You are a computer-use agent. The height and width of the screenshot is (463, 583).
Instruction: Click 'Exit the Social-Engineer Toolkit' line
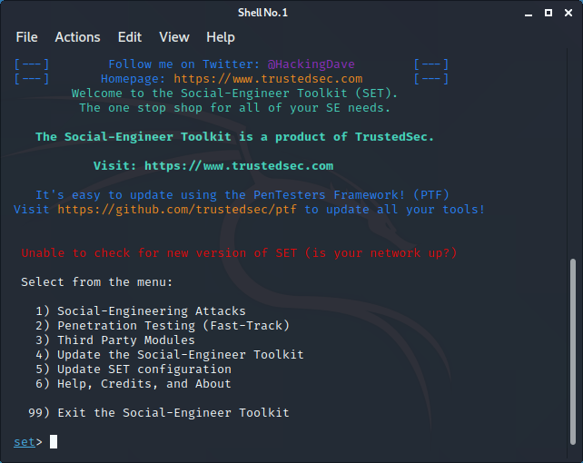click(x=159, y=412)
